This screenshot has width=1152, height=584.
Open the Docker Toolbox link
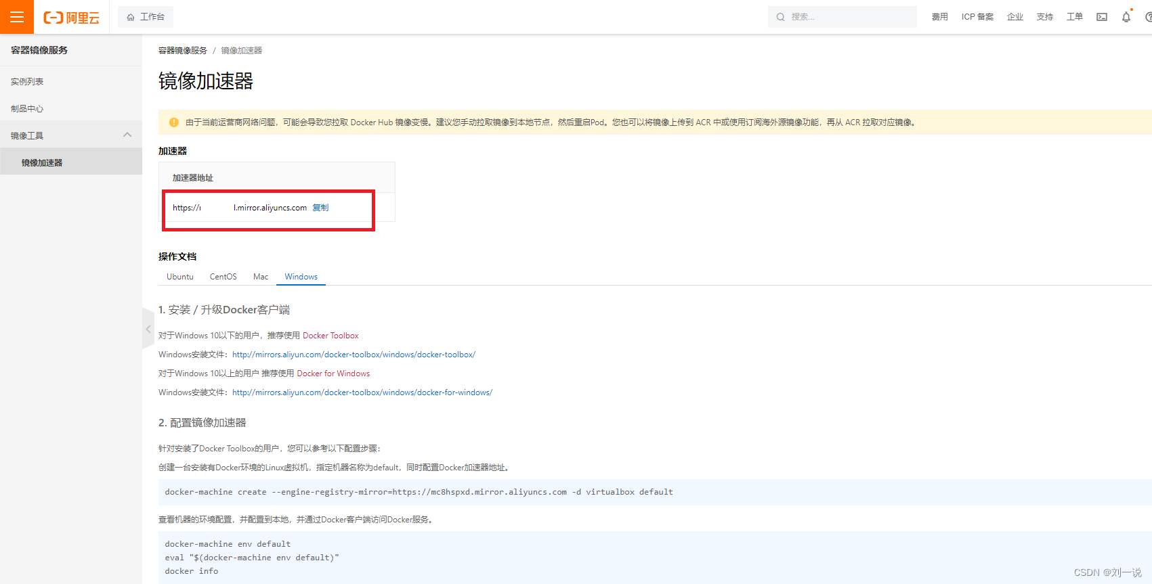(x=330, y=336)
